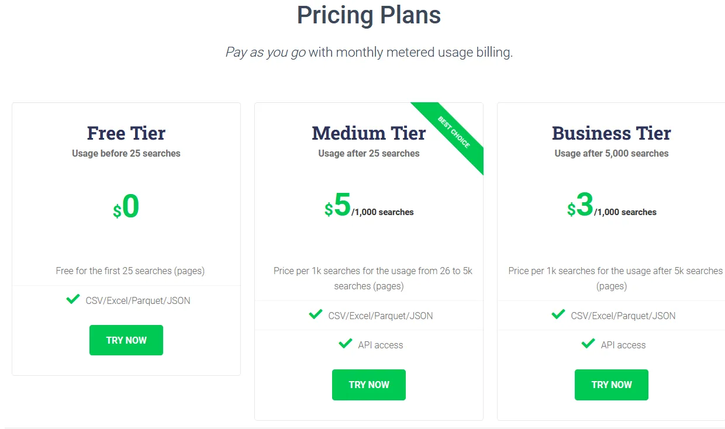Image resolution: width=725 pixels, height=429 pixels.
Task: Click Free Tier CSV/Excel/Parquet/JSON checkmark icon
Action: [x=73, y=300]
